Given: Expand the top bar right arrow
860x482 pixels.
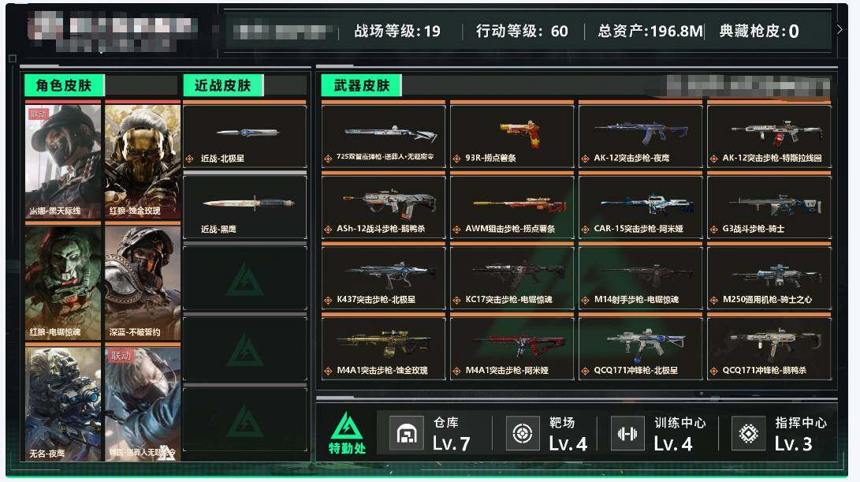Looking at the screenshot, I should coord(839,30).
